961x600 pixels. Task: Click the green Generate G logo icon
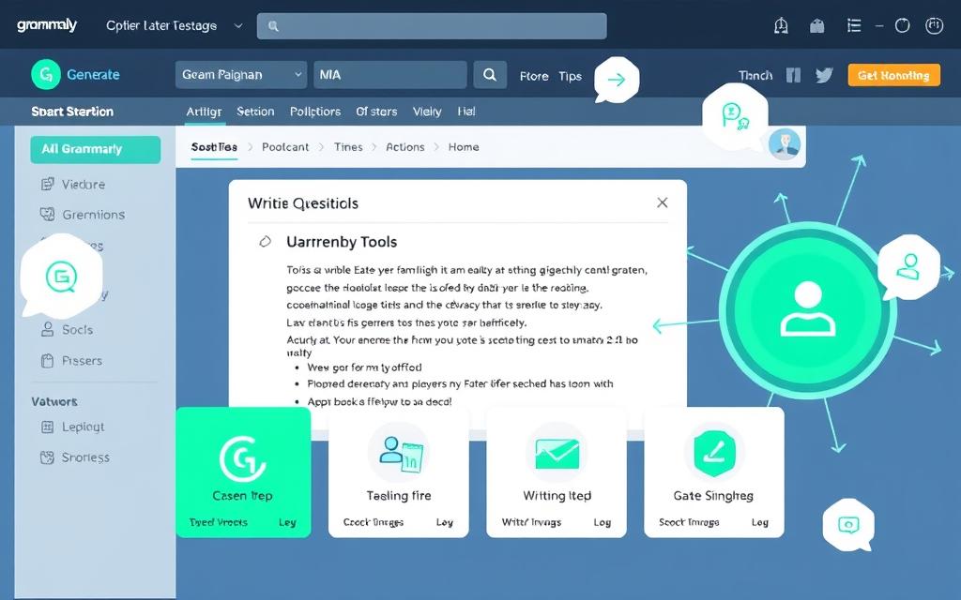pyautogui.click(x=46, y=75)
